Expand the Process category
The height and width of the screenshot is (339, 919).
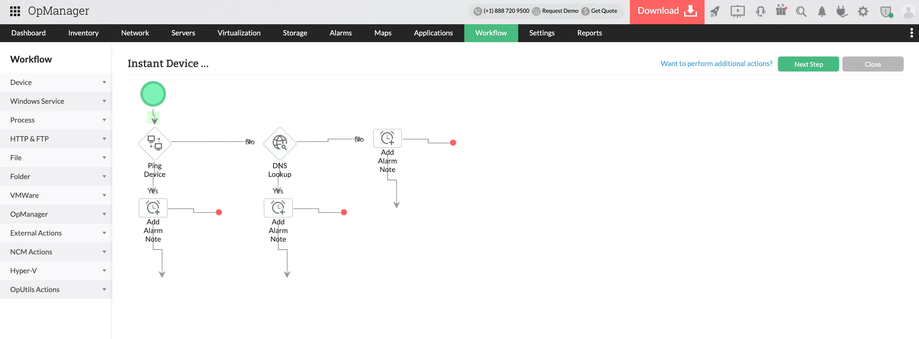(56, 120)
